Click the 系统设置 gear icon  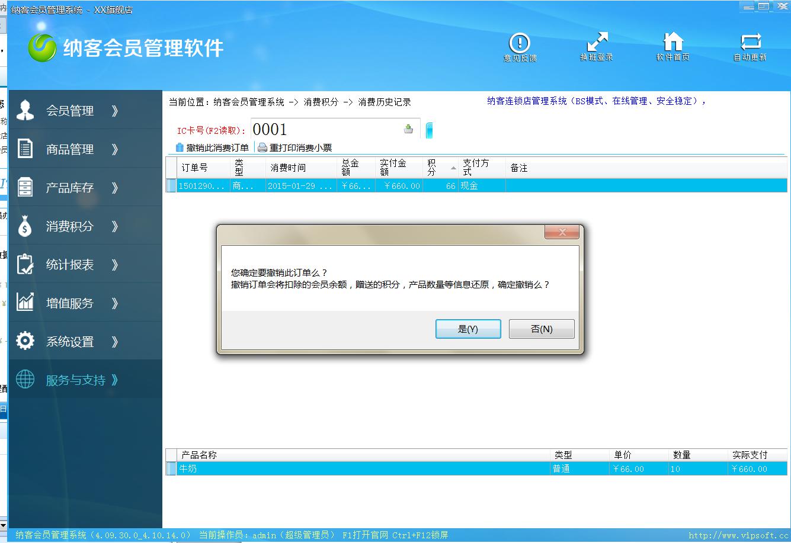25,341
